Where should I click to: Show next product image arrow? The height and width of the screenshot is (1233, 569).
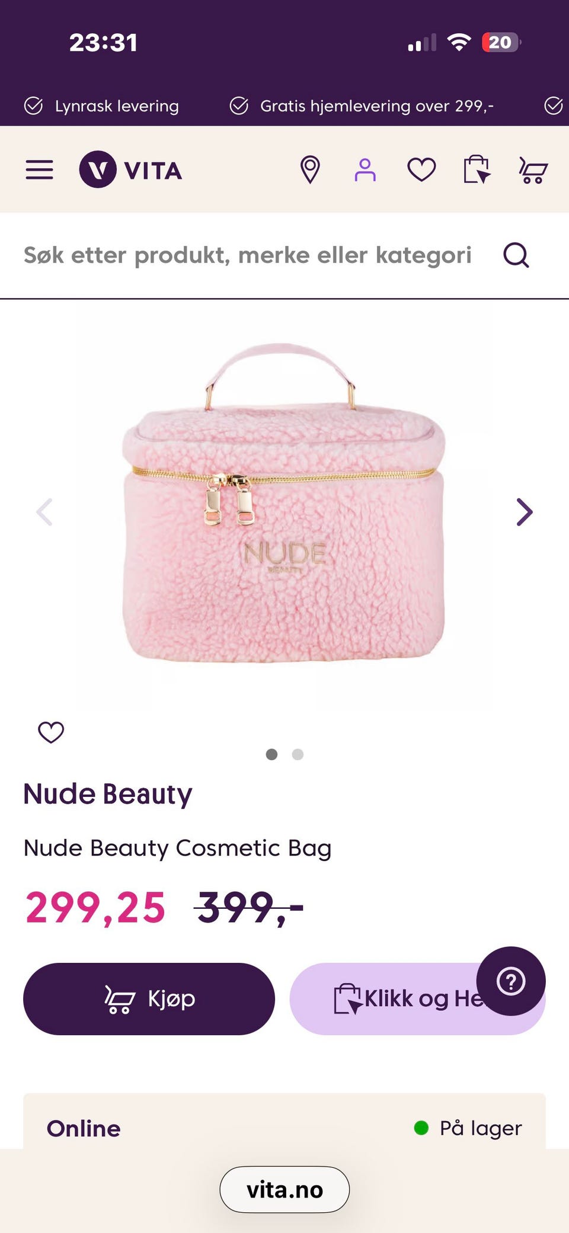pos(525,512)
